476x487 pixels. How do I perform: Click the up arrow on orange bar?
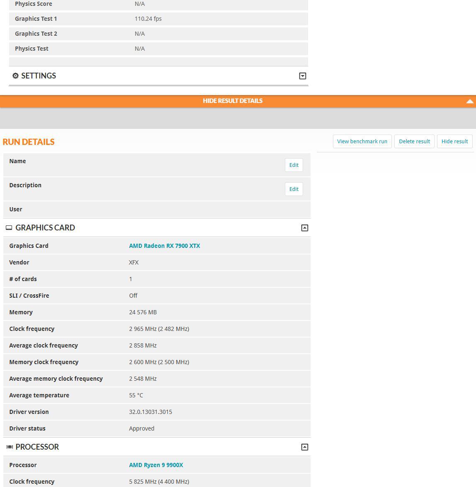470,101
